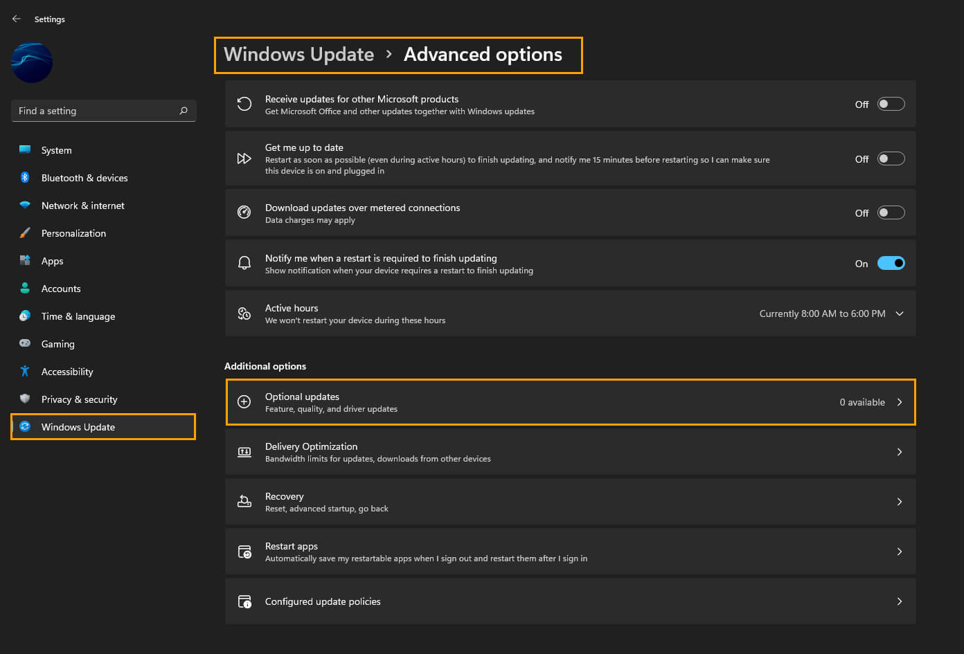The width and height of the screenshot is (964, 654).
Task: Select Personalization in the sidebar
Action: [x=104, y=233]
